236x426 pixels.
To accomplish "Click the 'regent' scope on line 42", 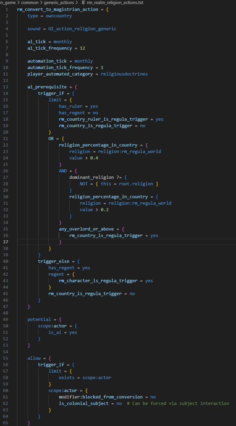I will 56,275.
